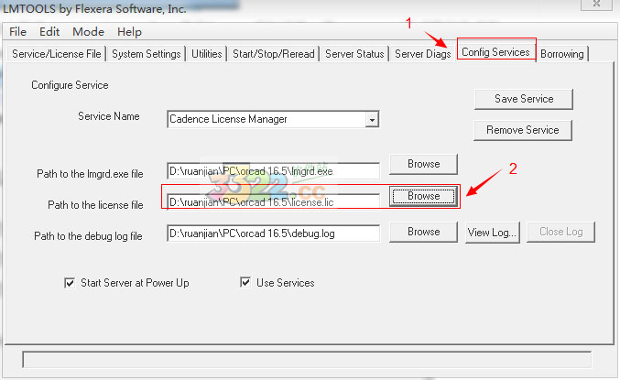The image size is (620, 380).
Task: Toggle the Use Services checkbox
Action: click(x=245, y=282)
